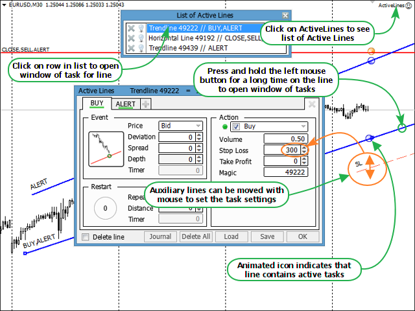Open the Journal button
415x311 pixels.
click(160, 236)
